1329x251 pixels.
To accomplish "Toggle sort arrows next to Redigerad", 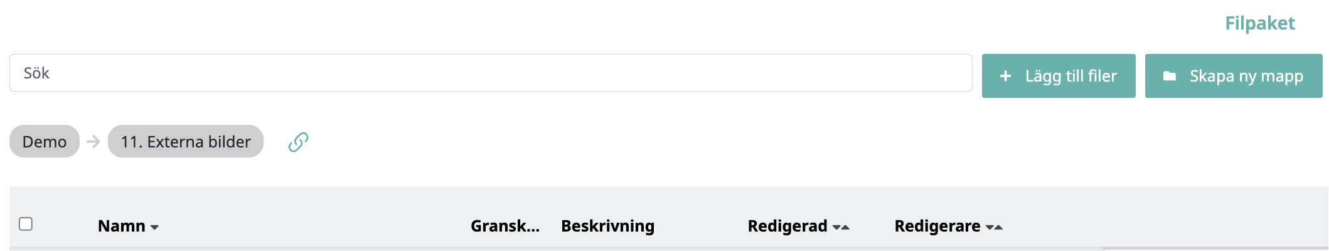I will [x=841, y=227].
